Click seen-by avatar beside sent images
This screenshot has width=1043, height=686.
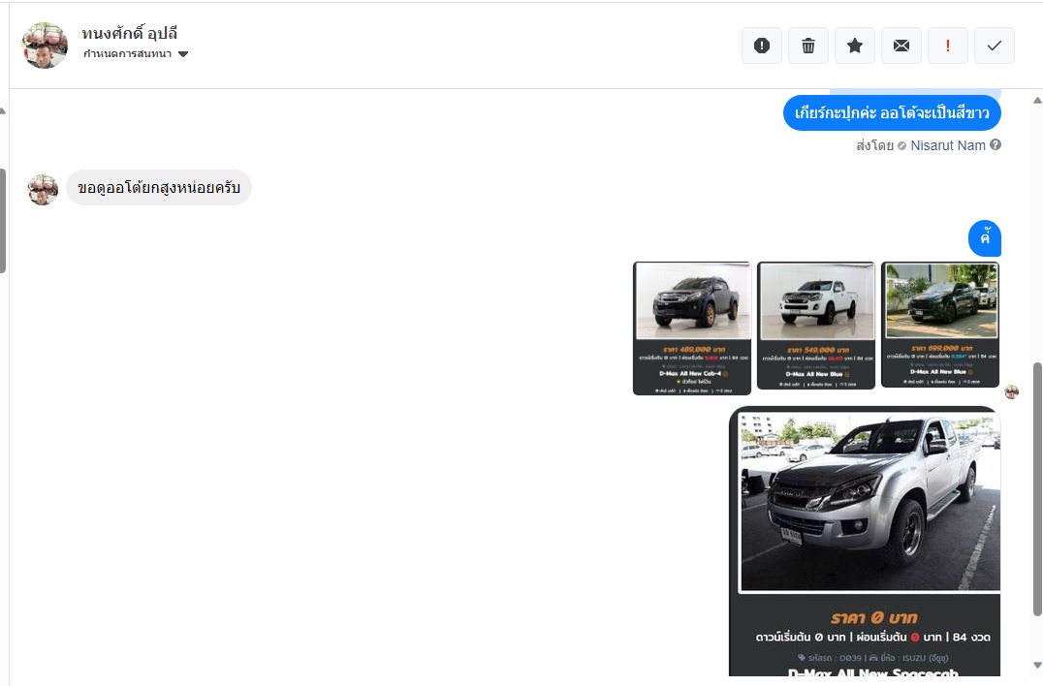[1012, 391]
